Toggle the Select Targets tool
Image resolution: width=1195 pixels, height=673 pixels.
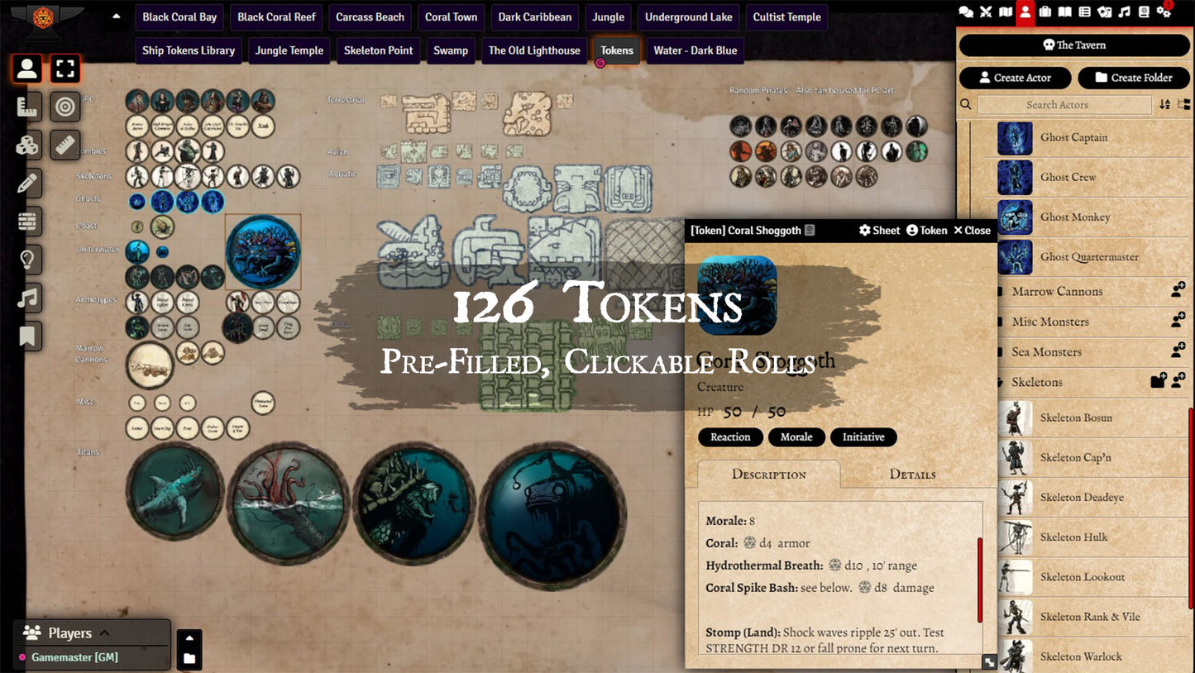point(65,107)
